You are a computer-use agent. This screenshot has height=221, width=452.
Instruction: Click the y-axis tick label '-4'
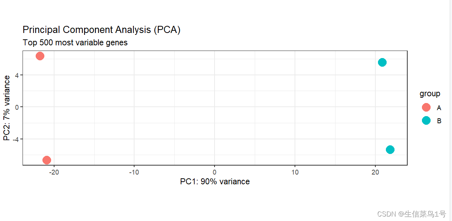[x=17, y=139]
